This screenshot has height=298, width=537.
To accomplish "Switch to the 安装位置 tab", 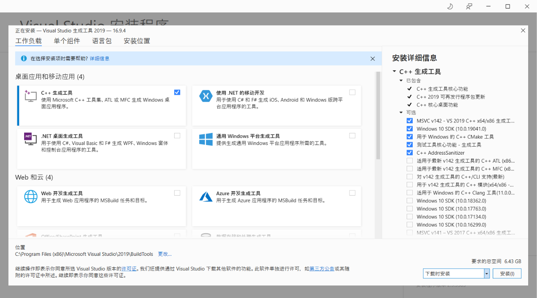I will (137, 41).
